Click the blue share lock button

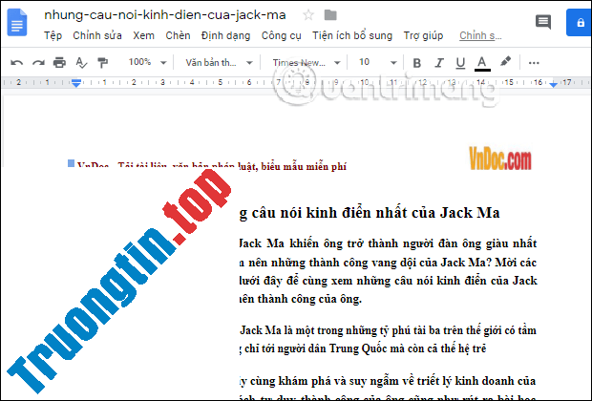click(580, 23)
